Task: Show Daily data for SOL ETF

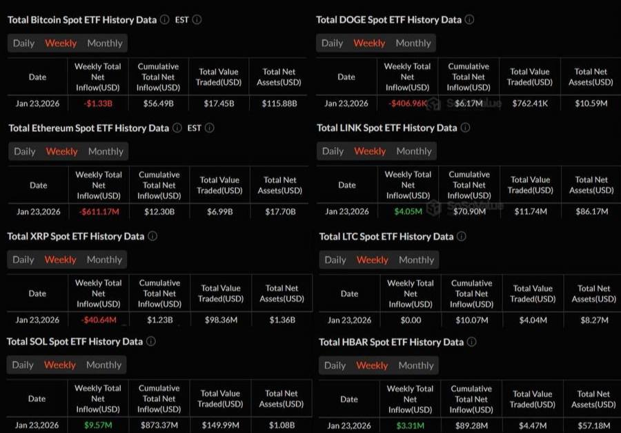Action: pos(23,365)
